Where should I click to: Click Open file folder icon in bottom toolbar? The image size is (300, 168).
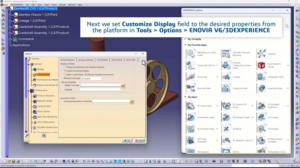click(x=9, y=161)
